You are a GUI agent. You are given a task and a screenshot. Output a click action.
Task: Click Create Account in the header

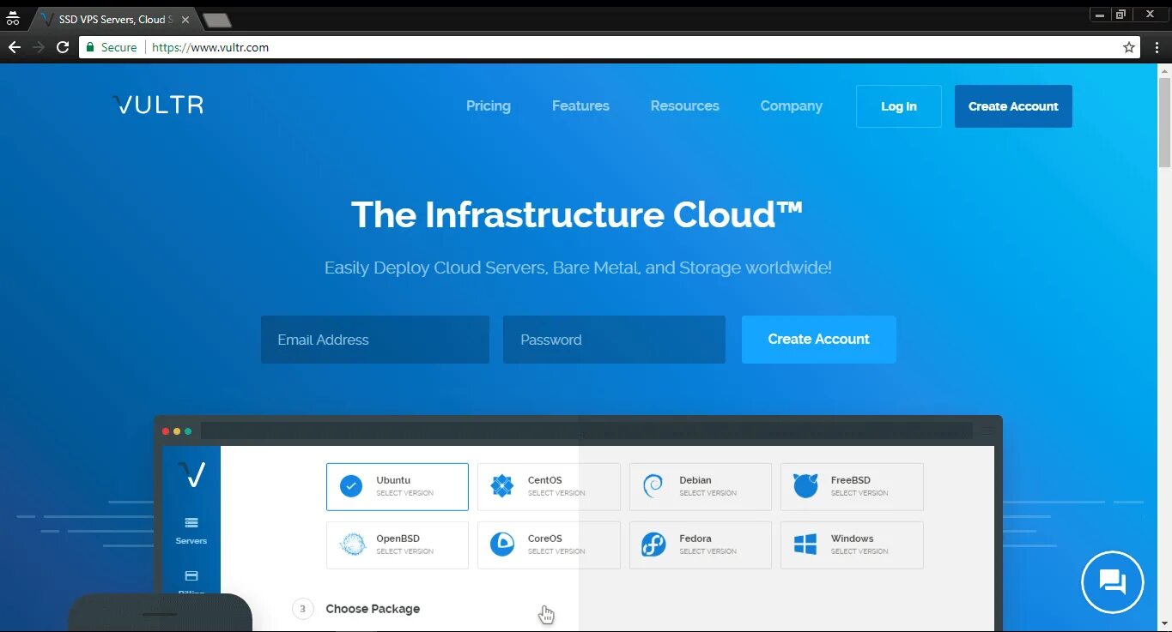pos(1013,106)
